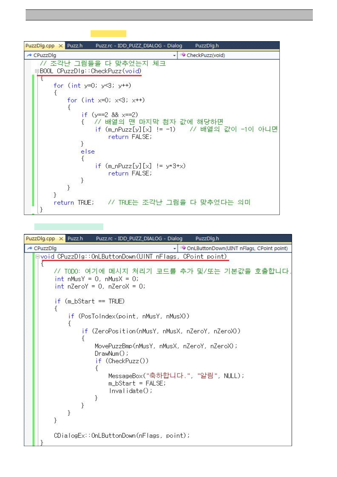Open the OnLButtonDown member function dropdown
This screenshot has width=337, height=477.
pos(234,248)
